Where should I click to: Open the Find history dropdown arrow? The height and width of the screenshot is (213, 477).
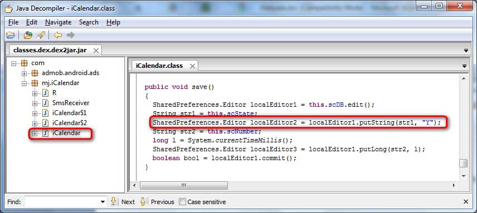tap(103, 202)
